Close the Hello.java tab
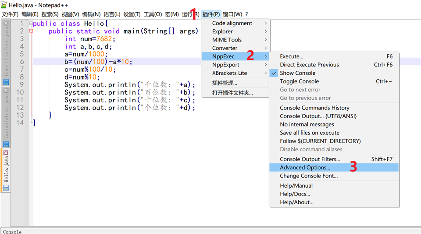This screenshot has height=234, width=421. pos(6,153)
